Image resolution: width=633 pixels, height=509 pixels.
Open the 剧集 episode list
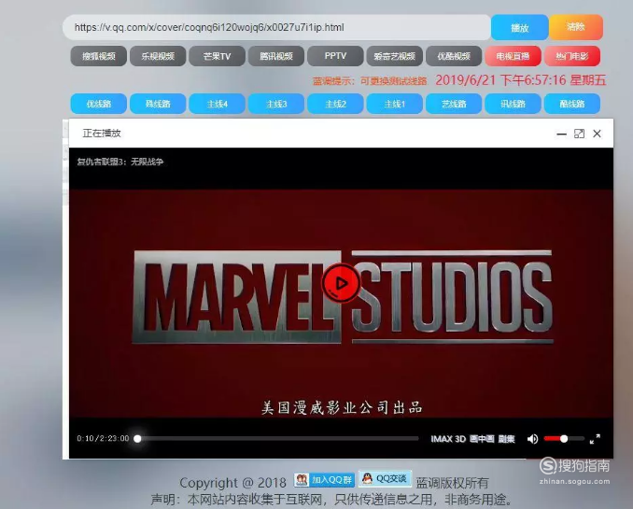pyautogui.click(x=506, y=439)
